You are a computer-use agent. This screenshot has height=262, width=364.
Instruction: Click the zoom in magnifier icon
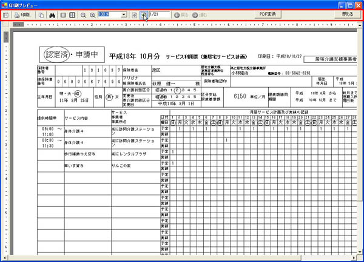93,16
